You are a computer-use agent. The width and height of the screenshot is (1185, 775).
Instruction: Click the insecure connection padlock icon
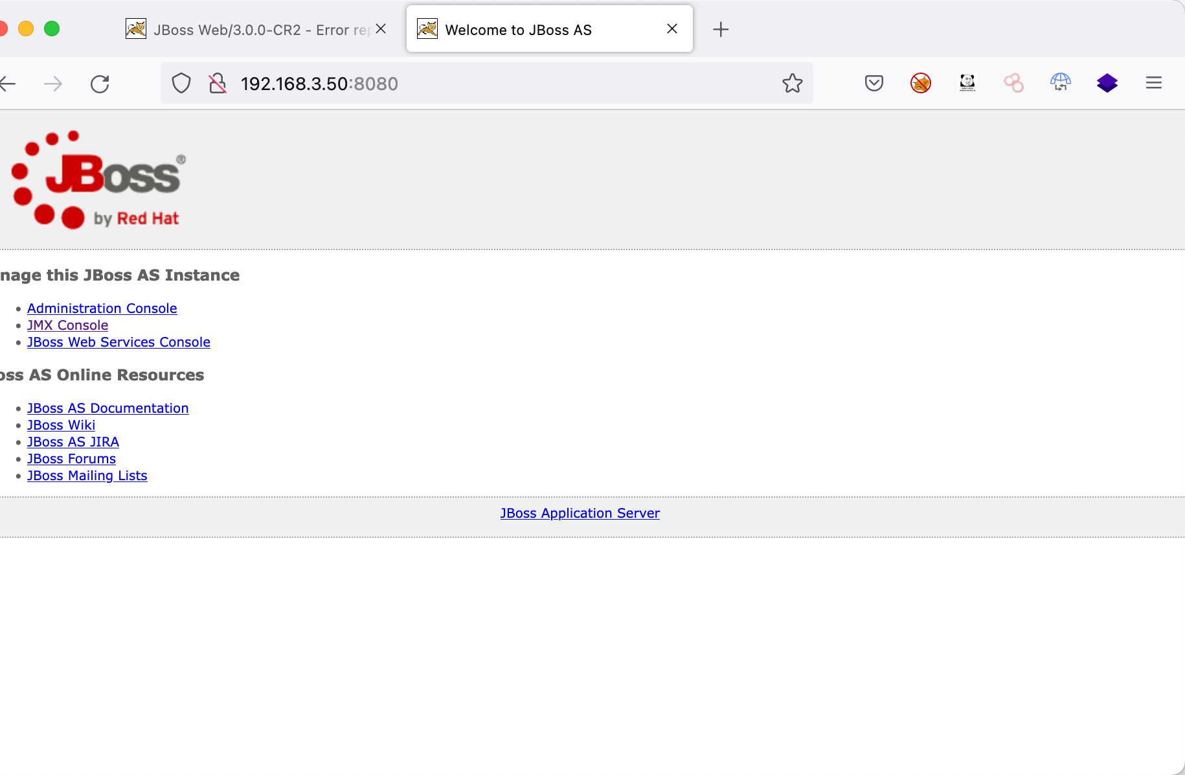(218, 84)
